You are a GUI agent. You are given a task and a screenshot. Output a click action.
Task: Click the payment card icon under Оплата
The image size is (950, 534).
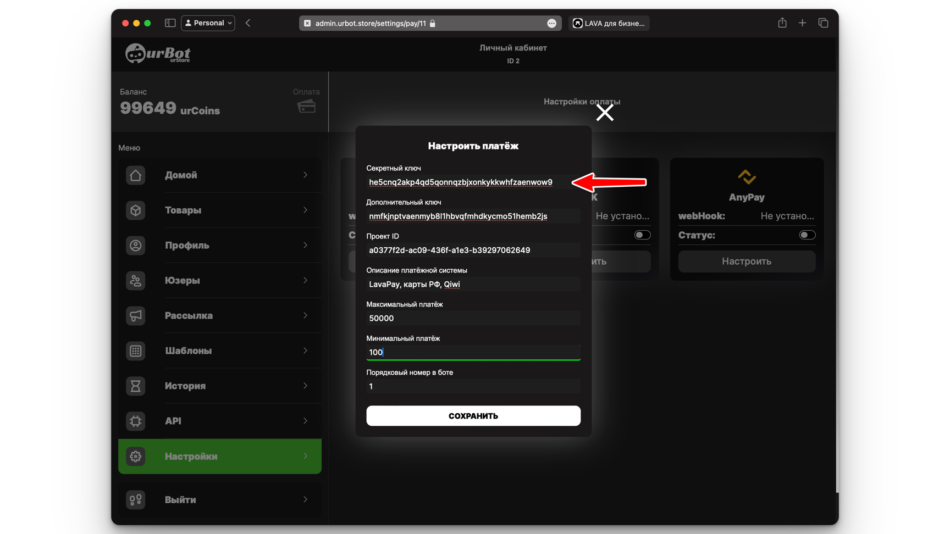coord(306,106)
